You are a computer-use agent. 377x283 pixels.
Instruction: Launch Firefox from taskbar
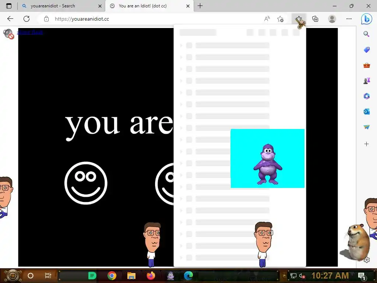point(151,276)
